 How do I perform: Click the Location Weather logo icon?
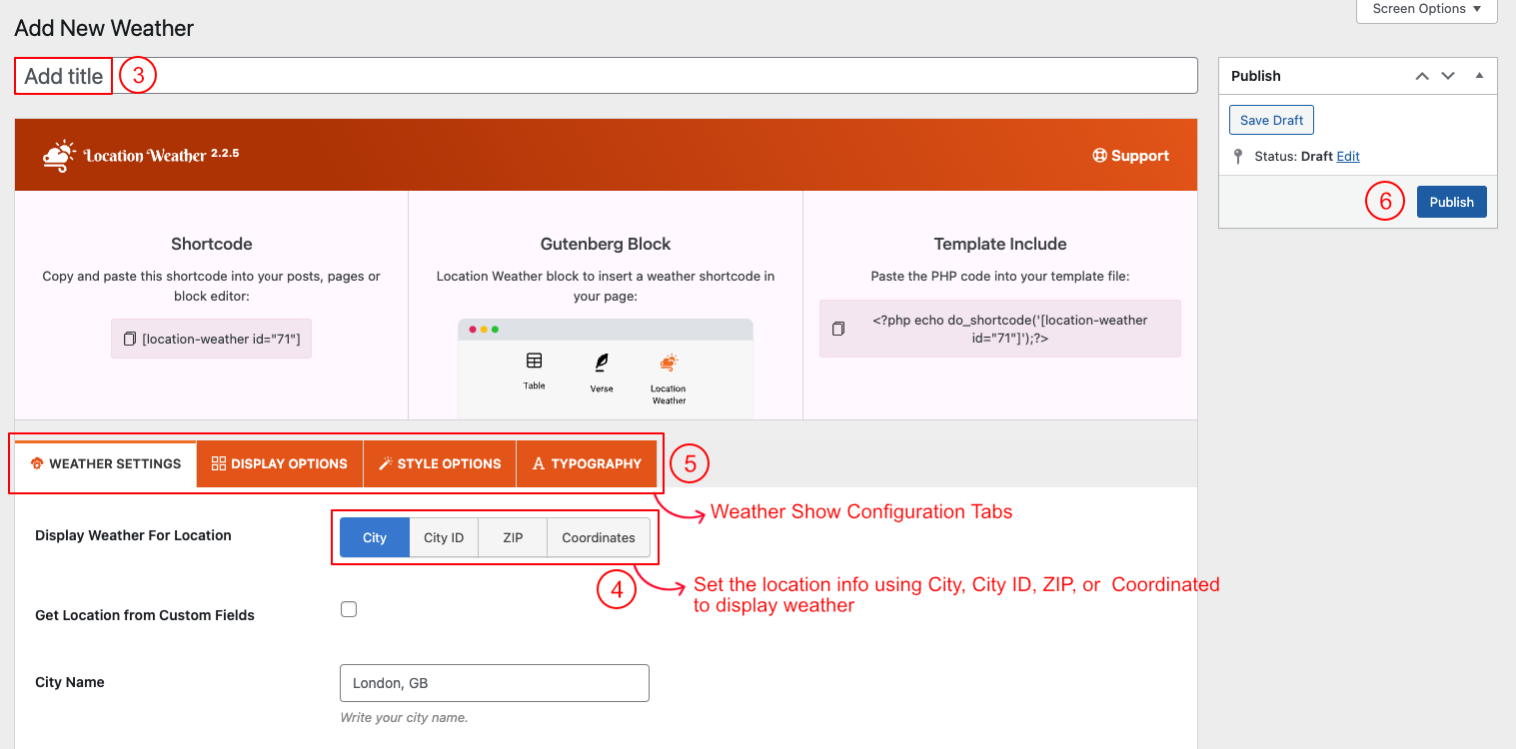[58, 156]
